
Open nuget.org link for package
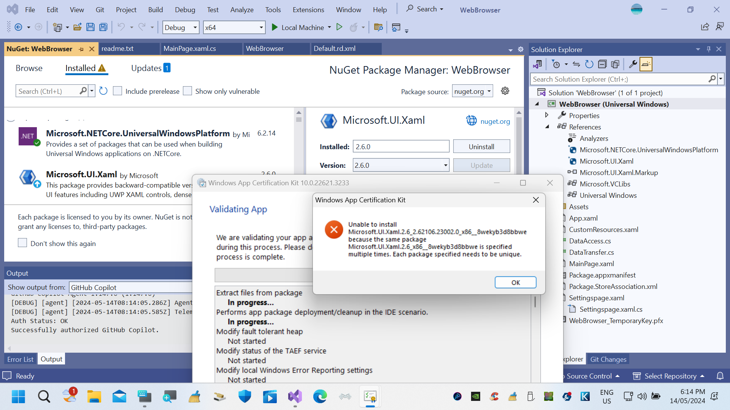pos(495,121)
